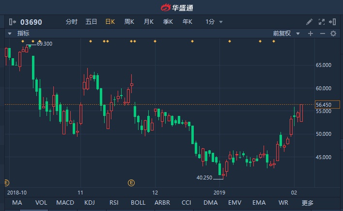
Task: Zoom out chart with minus icon
Action: (322, 33)
